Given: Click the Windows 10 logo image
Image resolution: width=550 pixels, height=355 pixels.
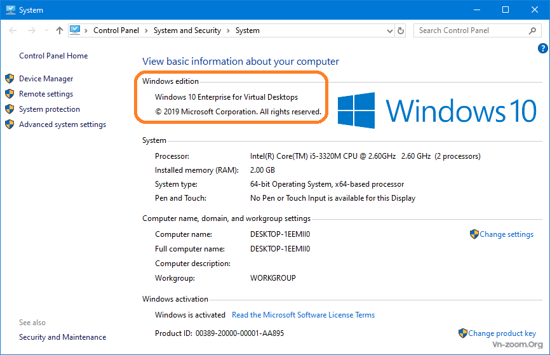Looking at the screenshot, I should pos(437,111).
